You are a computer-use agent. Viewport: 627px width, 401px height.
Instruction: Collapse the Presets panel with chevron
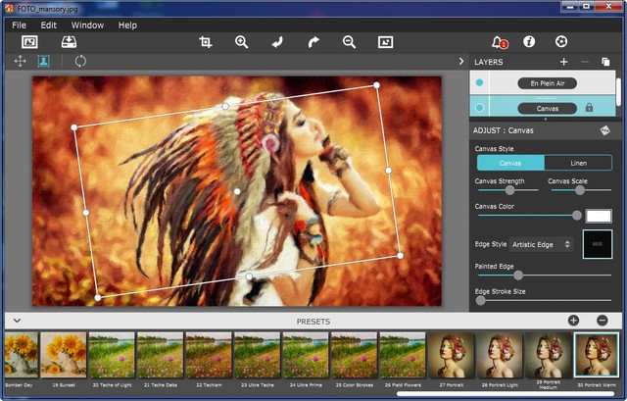[x=17, y=321]
